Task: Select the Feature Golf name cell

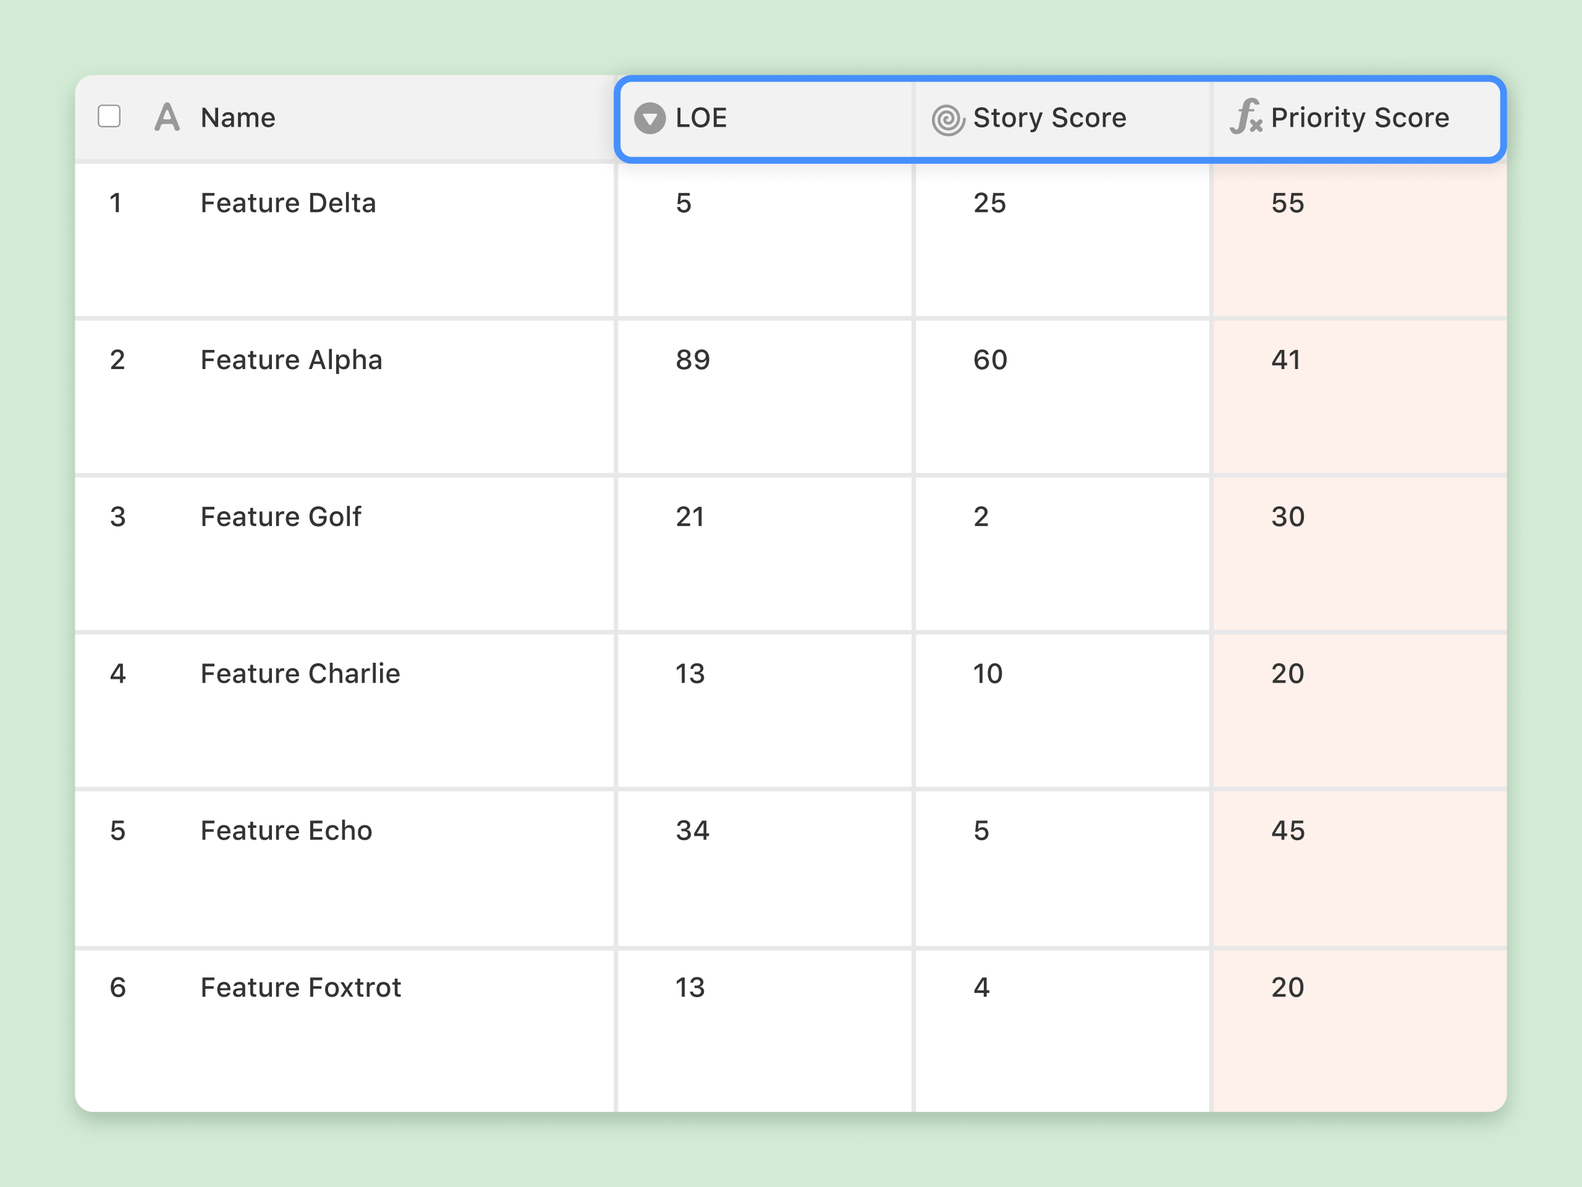Action: [x=281, y=517]
